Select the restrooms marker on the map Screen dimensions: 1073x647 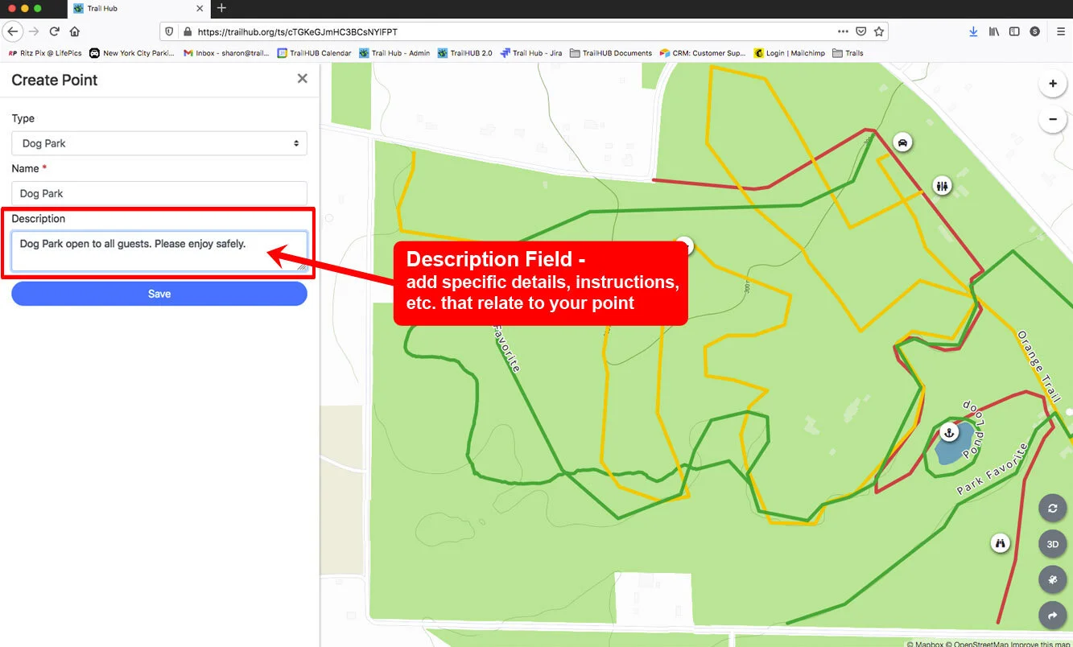tap(943, 186)
